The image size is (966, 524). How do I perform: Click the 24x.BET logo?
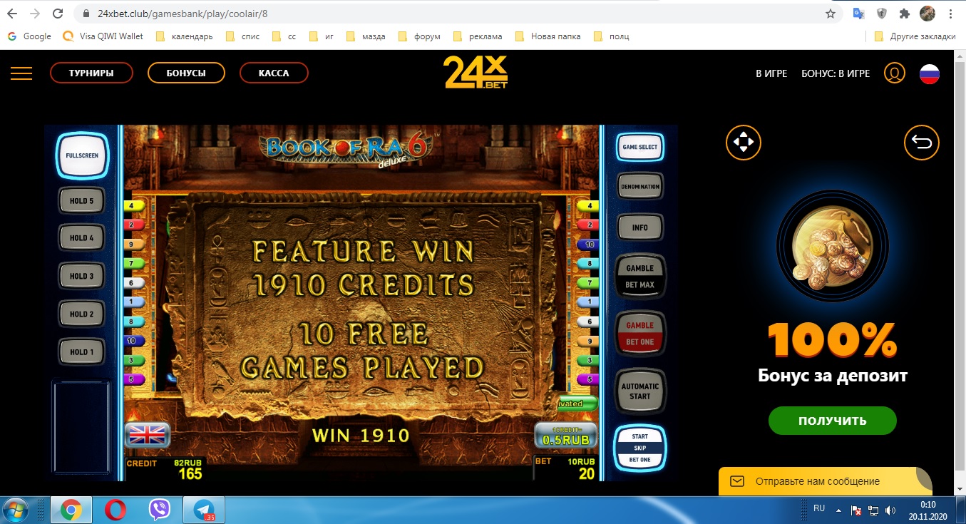(x=476, y=73)
